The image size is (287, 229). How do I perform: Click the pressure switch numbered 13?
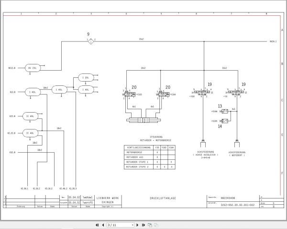click(x=225, y=111)
